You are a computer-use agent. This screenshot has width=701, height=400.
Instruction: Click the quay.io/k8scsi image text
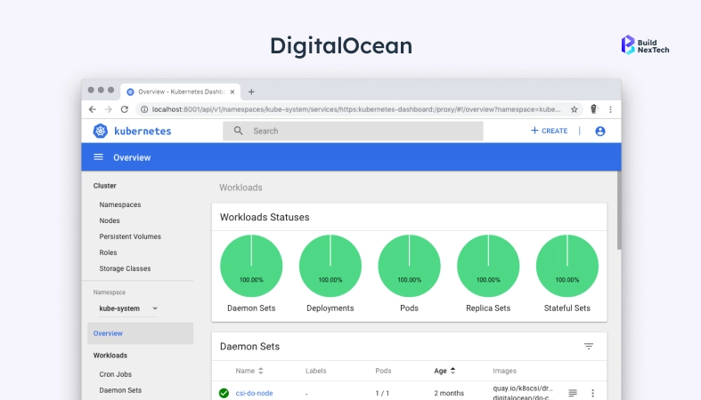(x=523, y=388)
